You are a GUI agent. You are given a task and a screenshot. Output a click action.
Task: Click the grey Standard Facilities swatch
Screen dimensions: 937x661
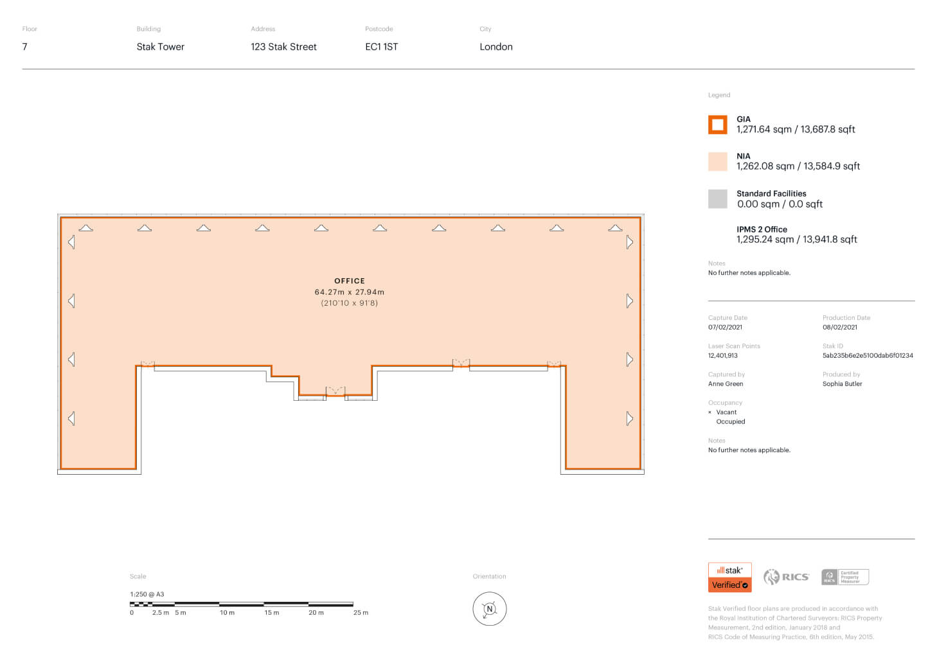pyautogui.click(x=717, y=198)
